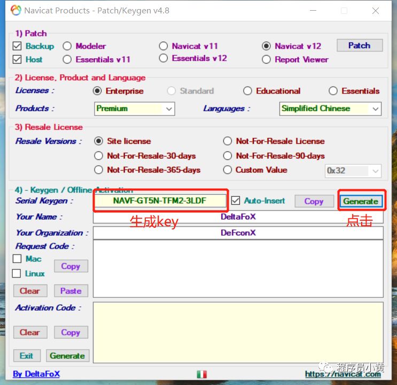Select Custom Value resale option
Screen dimensions: 397x385
[228, 170]
